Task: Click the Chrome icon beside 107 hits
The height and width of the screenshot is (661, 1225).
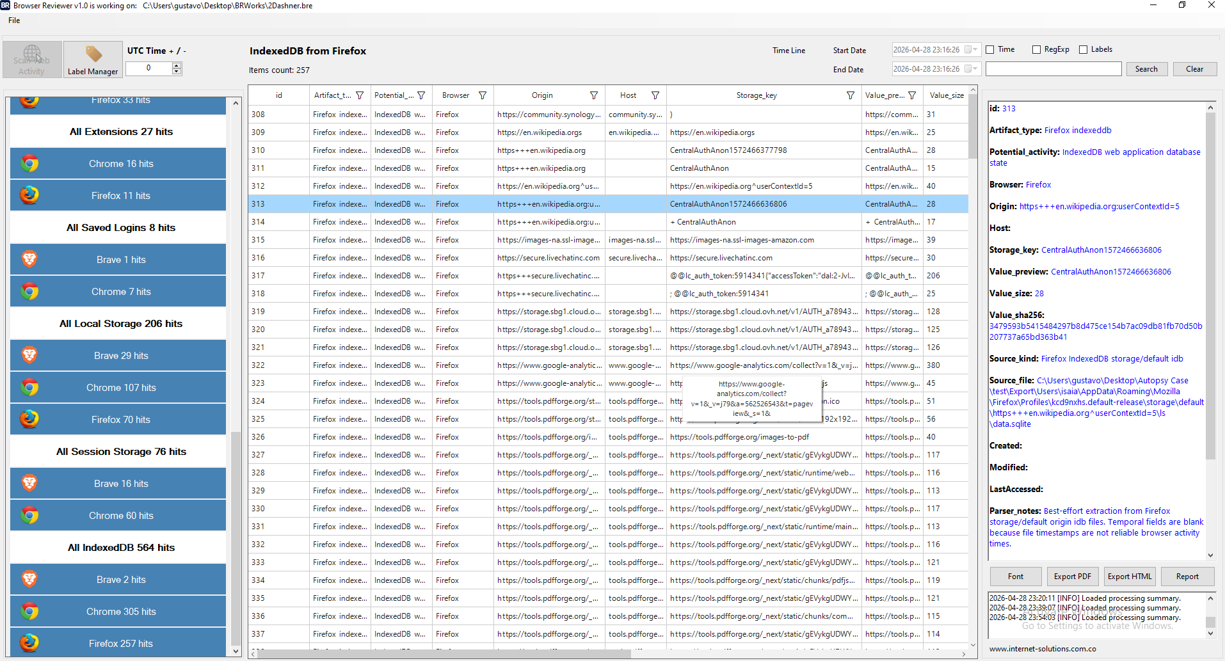Action: [x=29, y=388]
